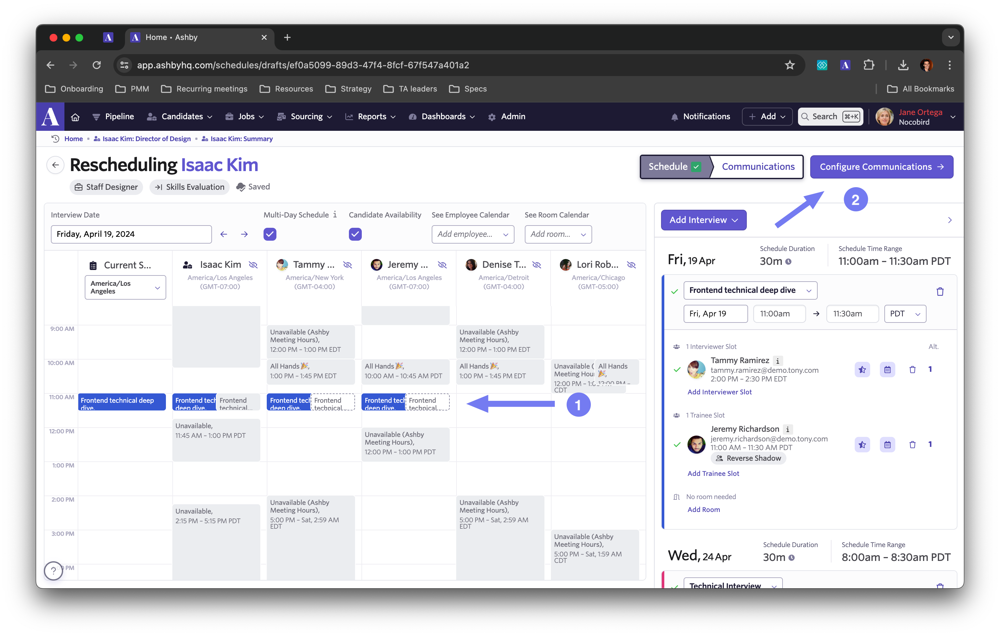Click the Add Interviewer Slot link
Screen dimensions: 1000x636
(719, 392)
